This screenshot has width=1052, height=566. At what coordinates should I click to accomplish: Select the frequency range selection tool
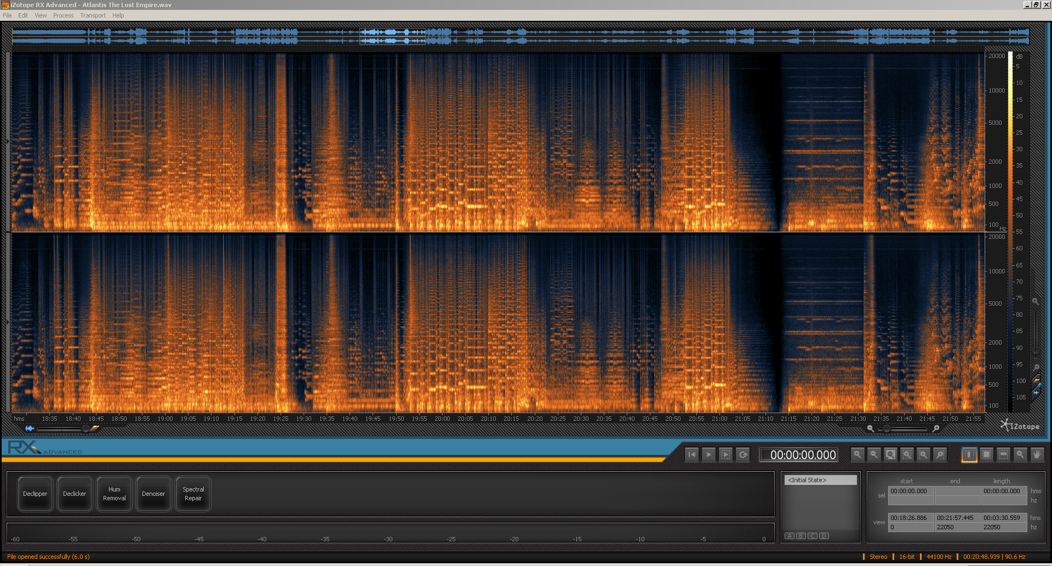pyautogui.click(x=1003, y=455)
